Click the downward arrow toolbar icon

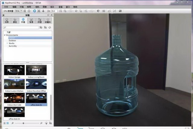(43, 11)
